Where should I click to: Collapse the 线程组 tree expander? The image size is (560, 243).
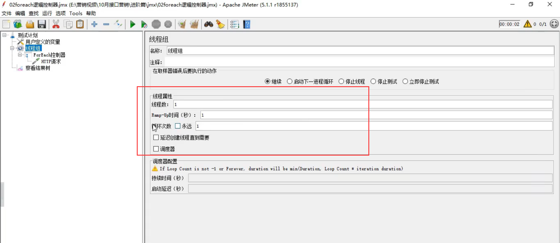tap(12, 48)
